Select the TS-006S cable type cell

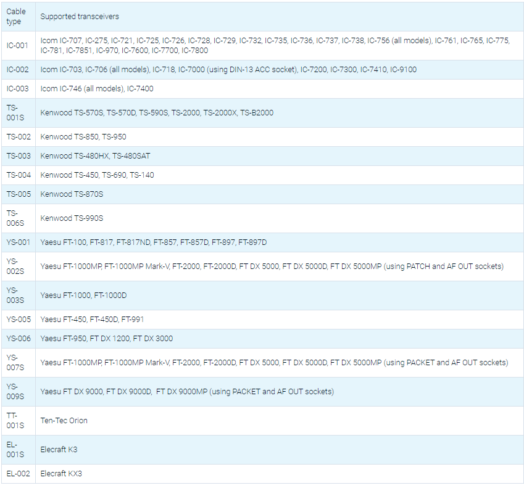coord(19,218)
